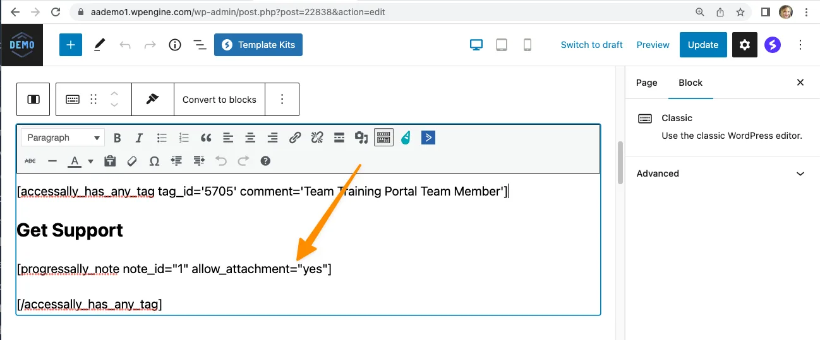Apply Blockquote formatting
Viewport: 820px width, 340px height.
[x=206, y=138]
